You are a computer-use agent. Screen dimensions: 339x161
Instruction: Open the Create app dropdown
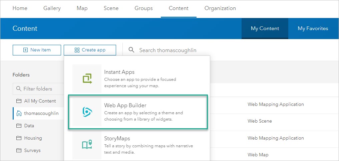tap(90, 50)
